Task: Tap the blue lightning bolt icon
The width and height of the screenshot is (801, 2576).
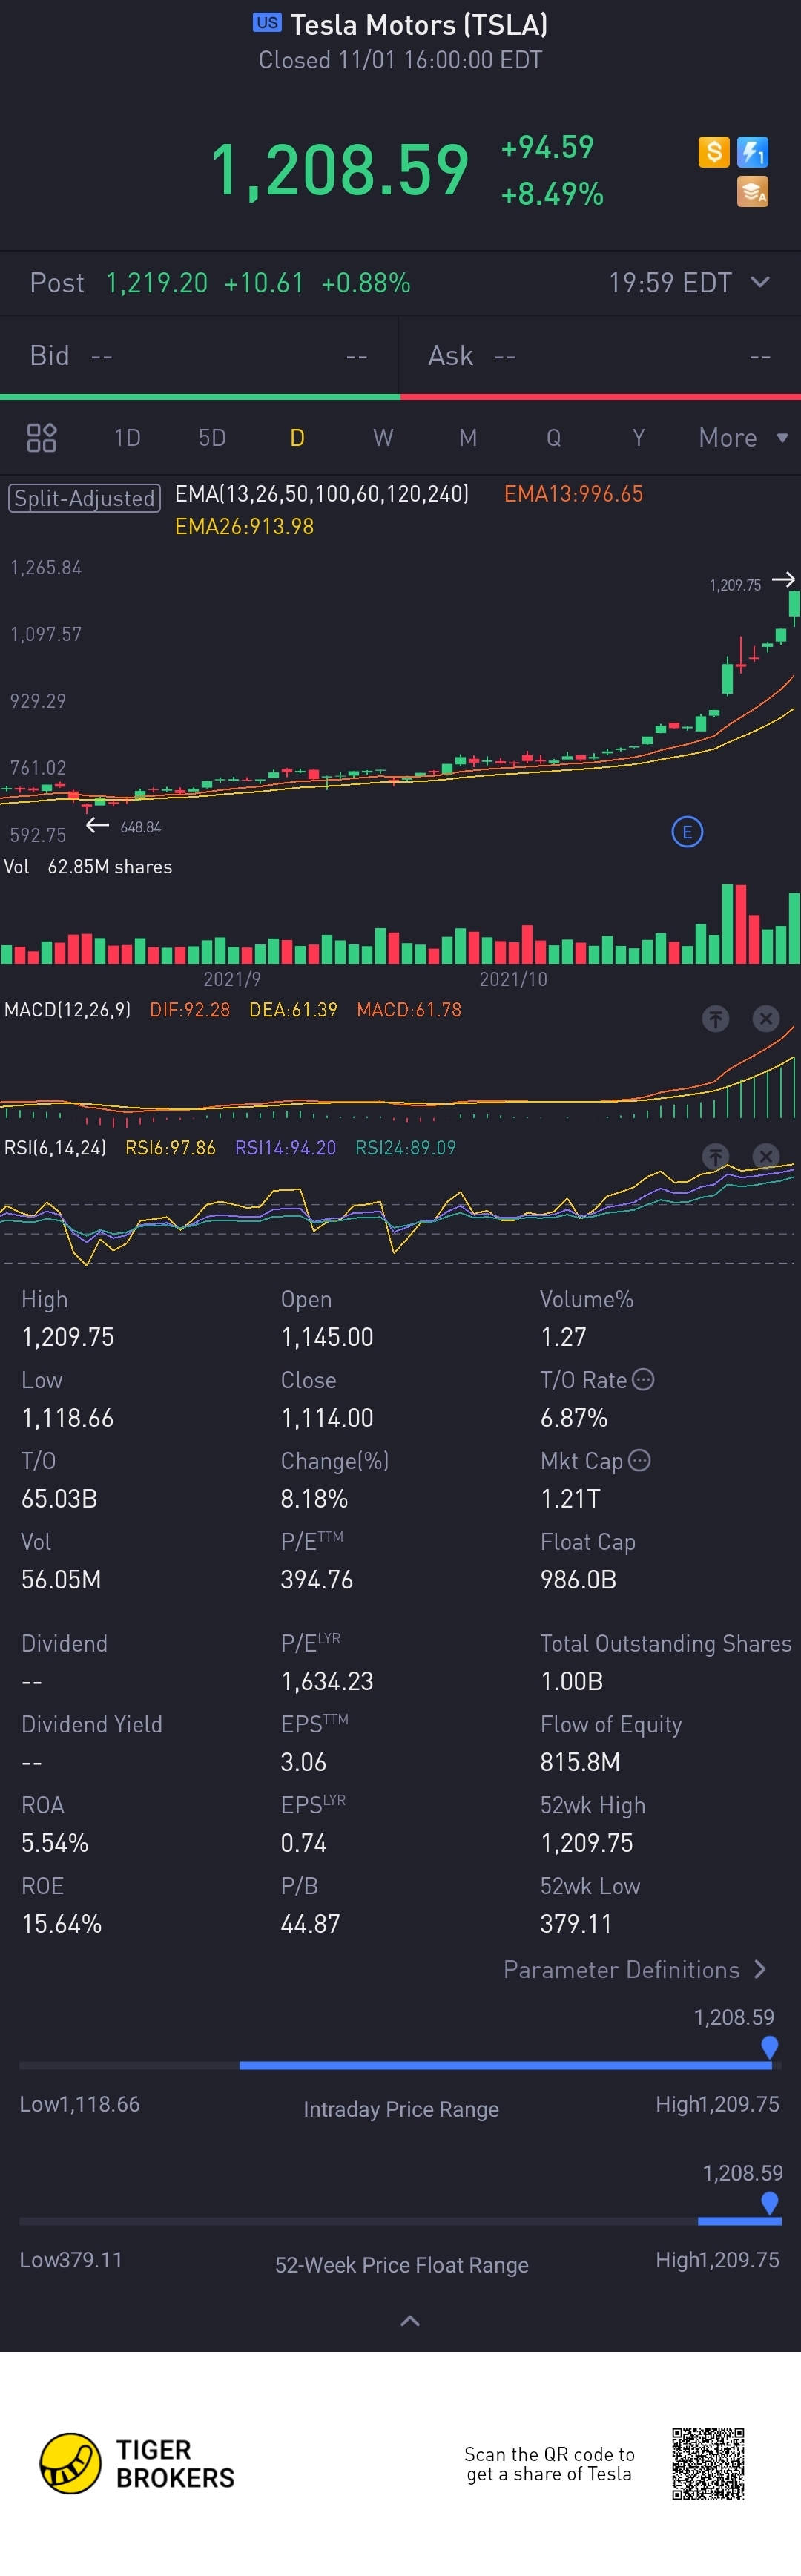Action: [752, 152]
